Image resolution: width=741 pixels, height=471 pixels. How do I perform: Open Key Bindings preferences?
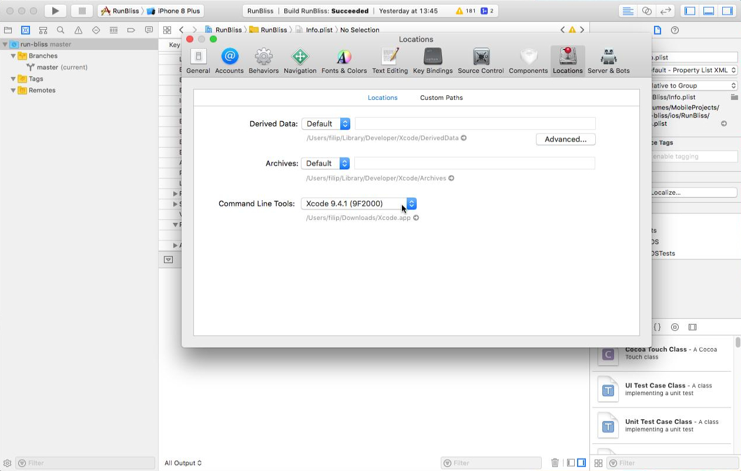(432, 61)
